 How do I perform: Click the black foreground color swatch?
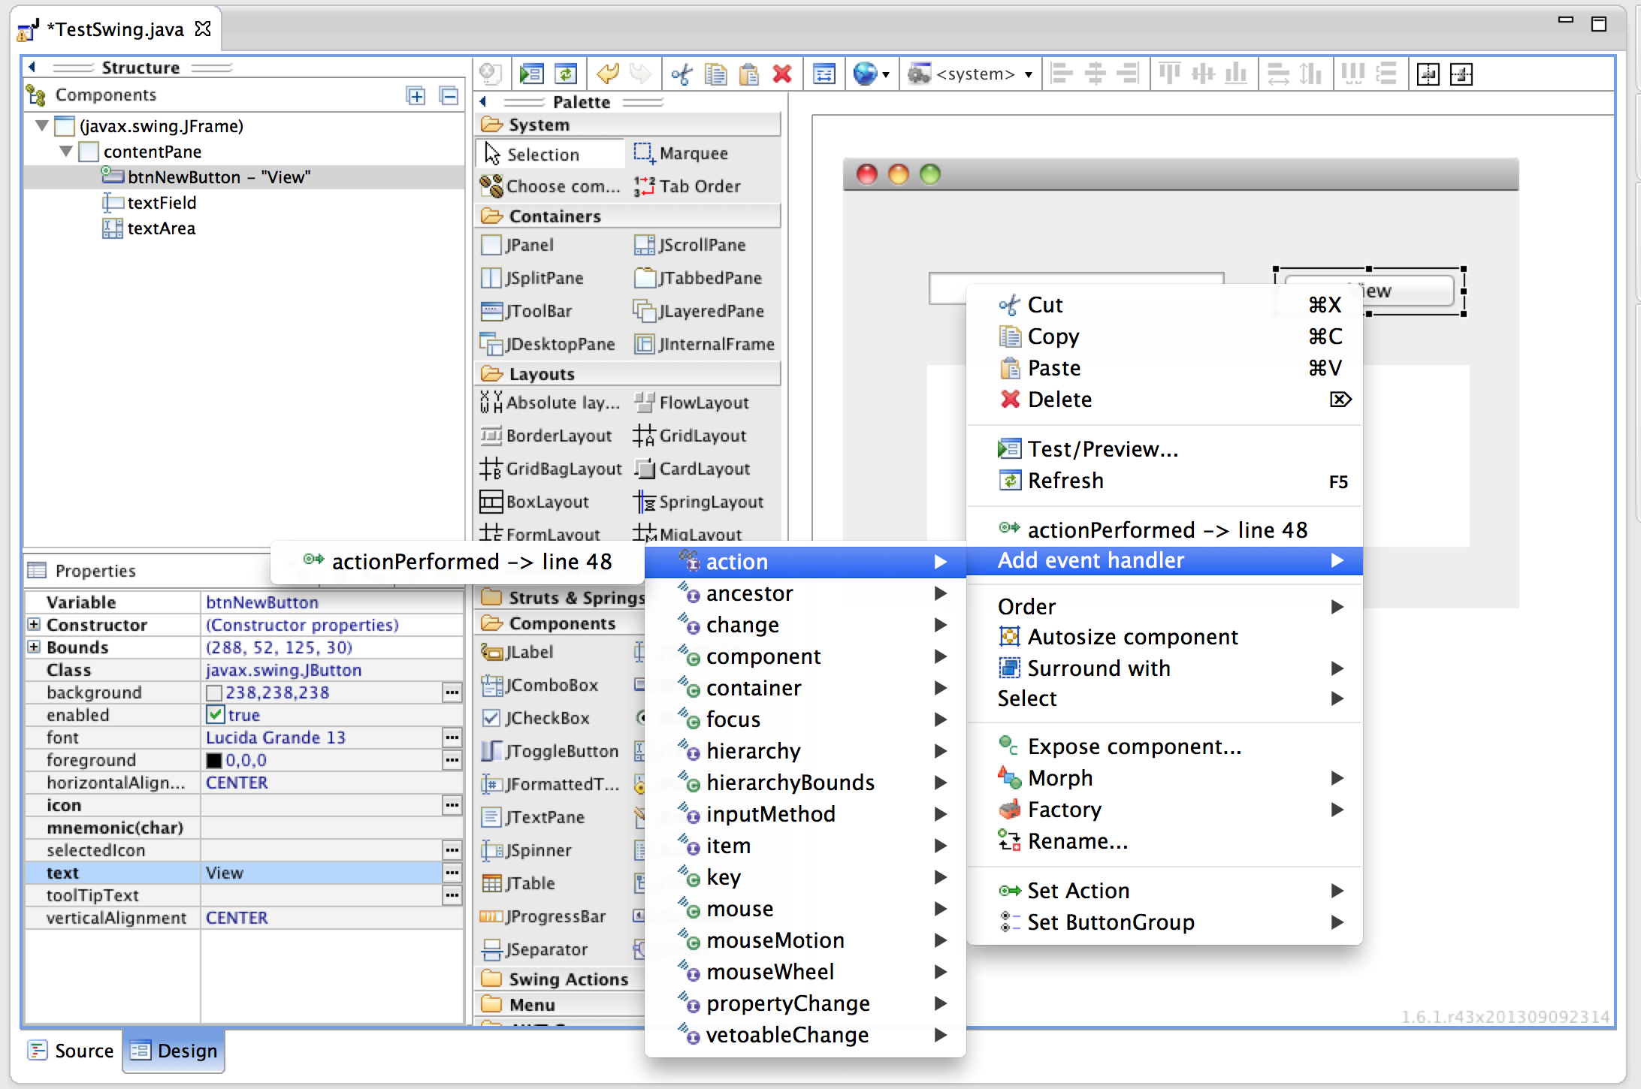tap(214, 760)
